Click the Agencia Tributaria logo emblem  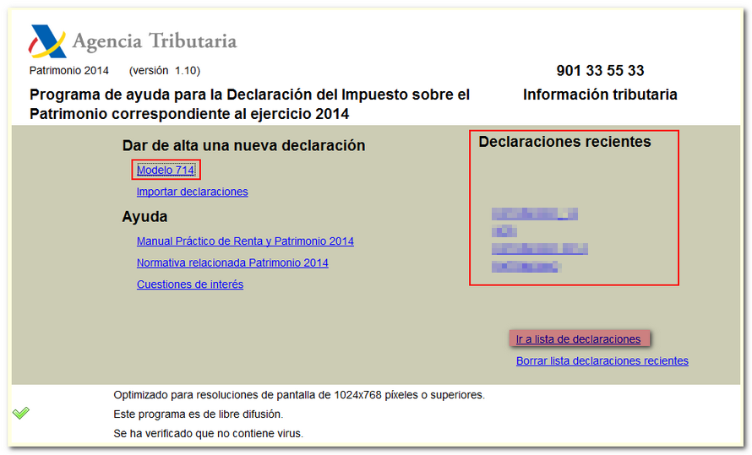click(x=47, y=41)
